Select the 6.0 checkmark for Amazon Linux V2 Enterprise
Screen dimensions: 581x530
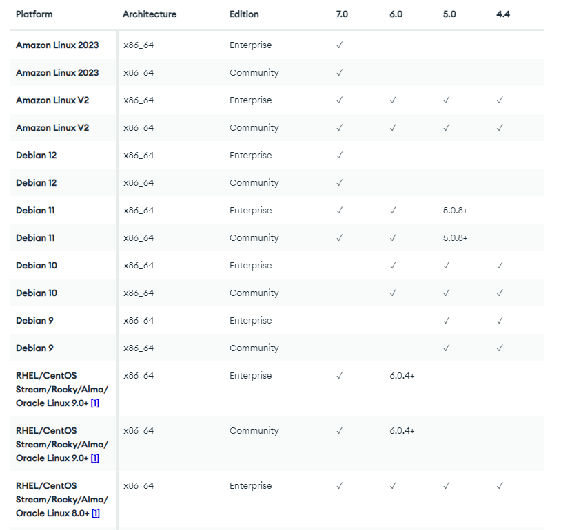pos(393,100)
